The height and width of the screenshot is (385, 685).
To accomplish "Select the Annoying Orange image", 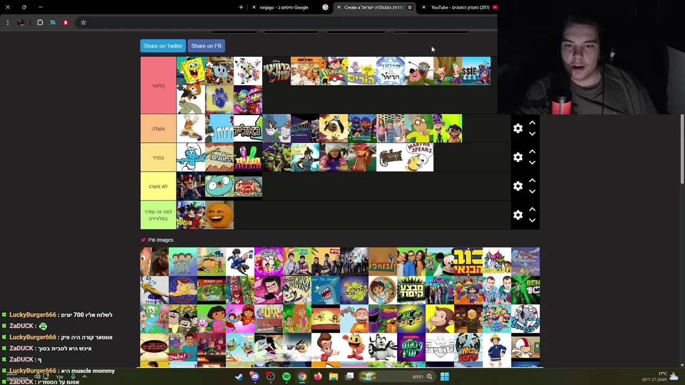I will point(219,215).
